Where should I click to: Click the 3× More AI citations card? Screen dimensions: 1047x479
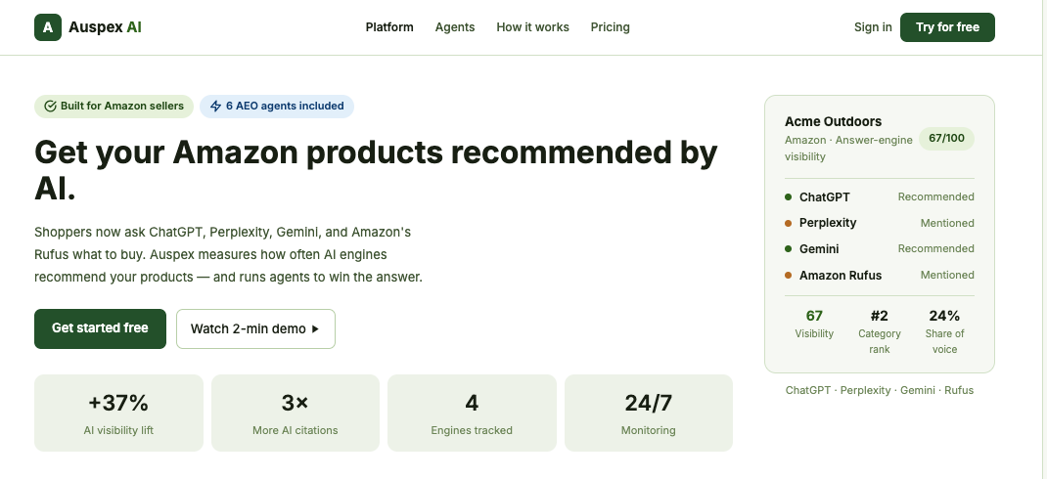[296, 413]
